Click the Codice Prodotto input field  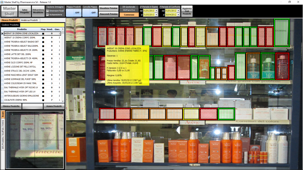[42, 25]
